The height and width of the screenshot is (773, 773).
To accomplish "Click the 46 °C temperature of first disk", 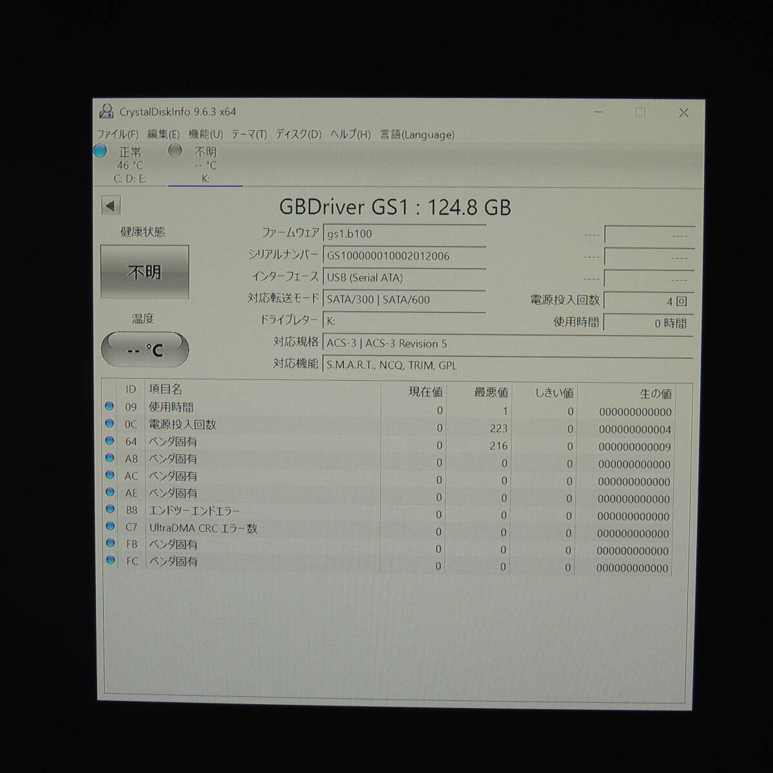I will 130,166.
